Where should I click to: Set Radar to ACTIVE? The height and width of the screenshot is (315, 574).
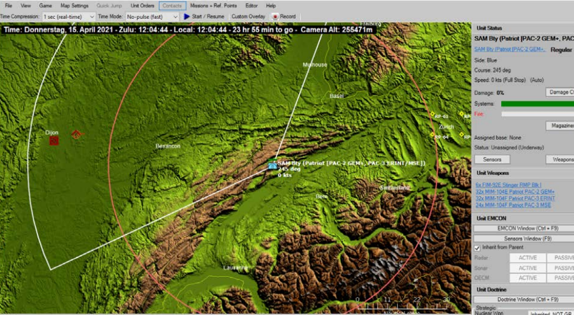pos(528,258)
